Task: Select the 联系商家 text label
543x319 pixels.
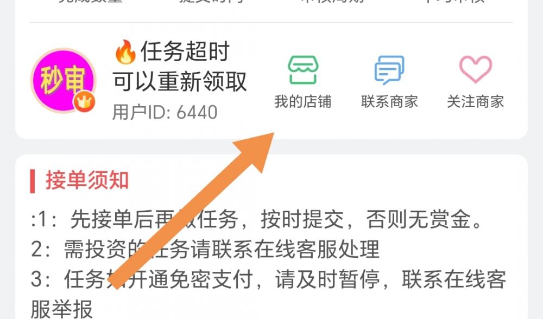Action: pyautogui.click(x=389, y=102)
